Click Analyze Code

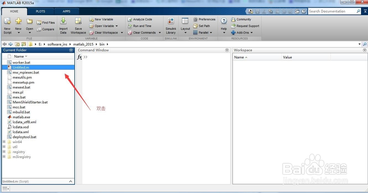point(140,19)
